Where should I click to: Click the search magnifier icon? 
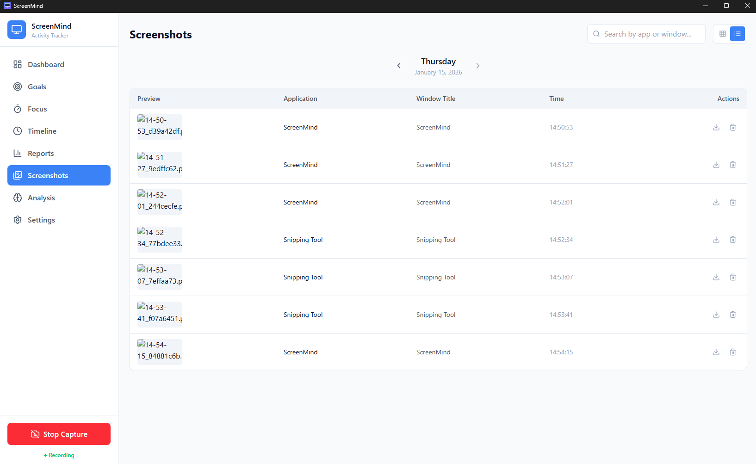click(596, 33)
